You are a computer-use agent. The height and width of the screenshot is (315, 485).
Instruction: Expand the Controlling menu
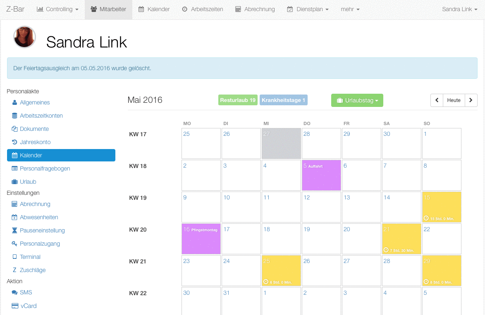tap(57, 9)
